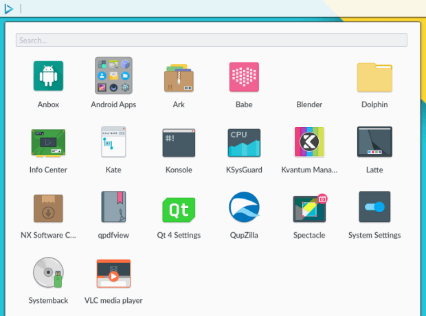This screenshot has height=316, width=426.
Task: Click the Kvantum Mana... label text
Action: (309, 170)
